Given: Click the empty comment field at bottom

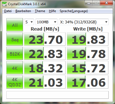Looking at the screenshot, I should tap(57, 95).
